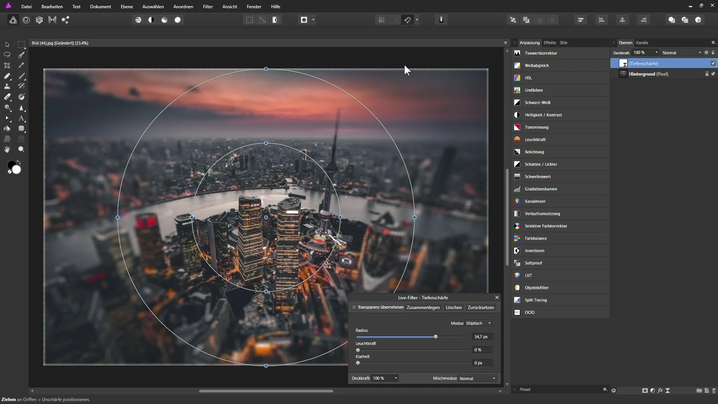
Task: Select the Move tool
Action: click(7, 45)
